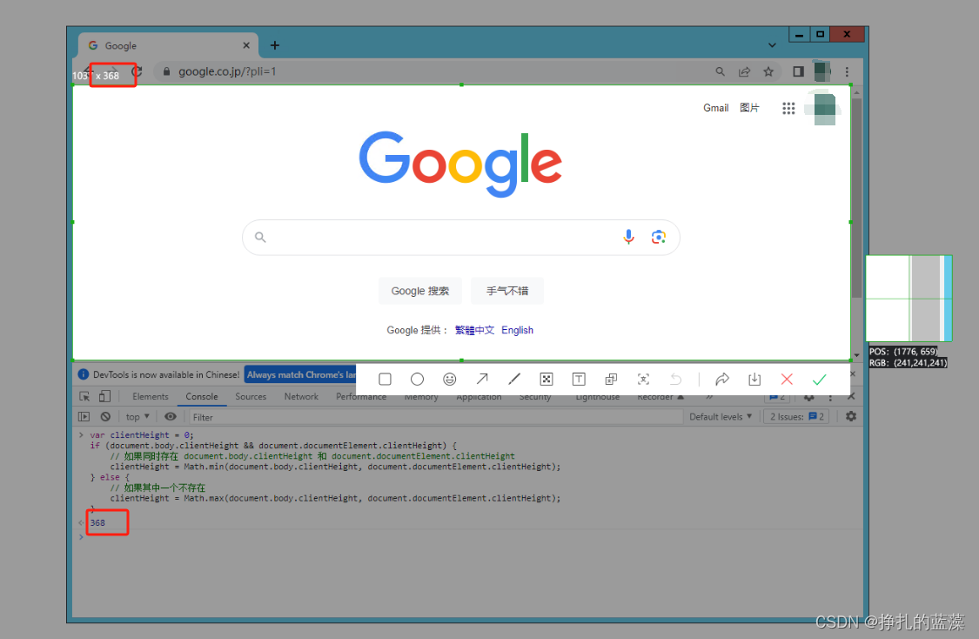Select the circle annotation tool

(417, 379)
